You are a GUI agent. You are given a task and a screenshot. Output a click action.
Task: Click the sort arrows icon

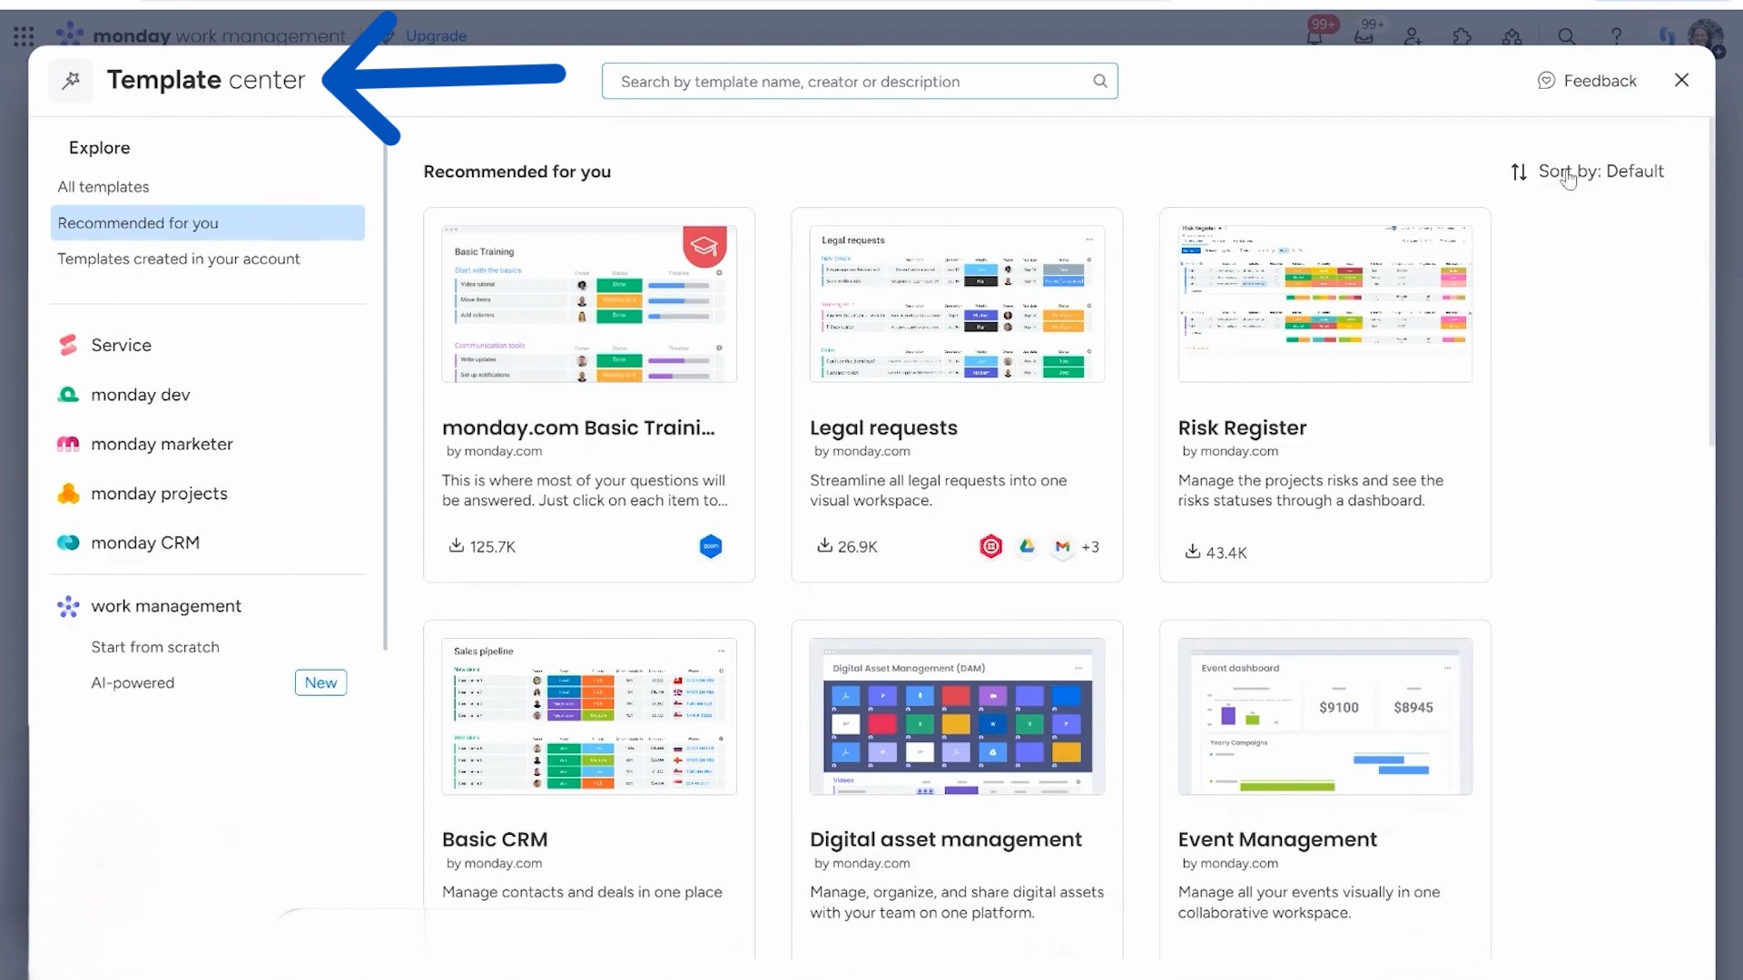coord(1519,171)
